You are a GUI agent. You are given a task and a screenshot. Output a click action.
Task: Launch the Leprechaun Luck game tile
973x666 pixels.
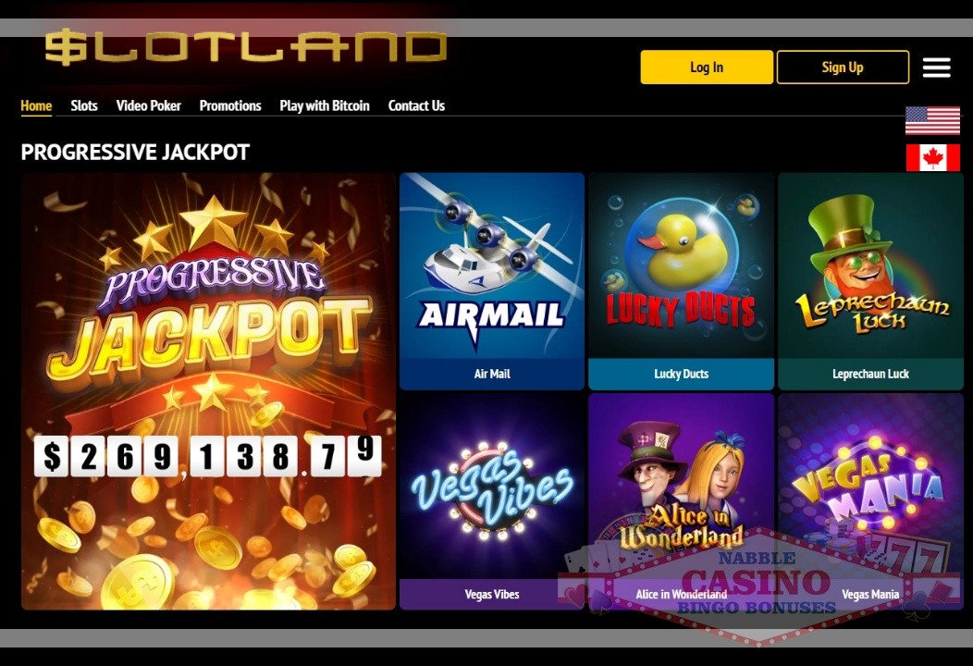870,281
